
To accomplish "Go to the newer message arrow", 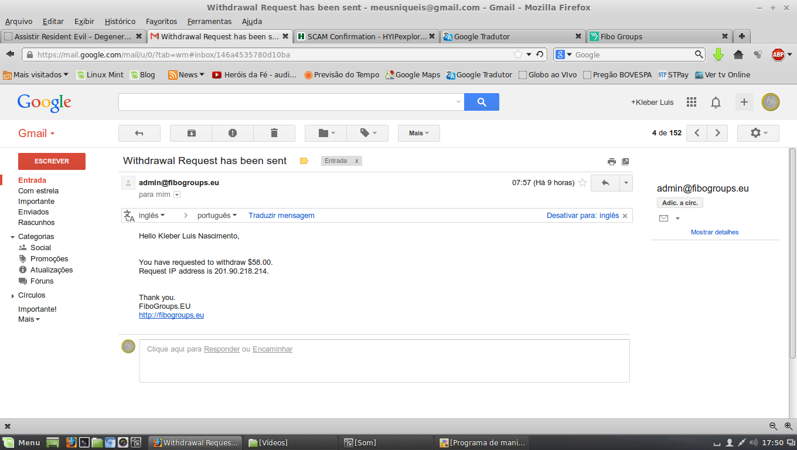I will pos(697,133).
